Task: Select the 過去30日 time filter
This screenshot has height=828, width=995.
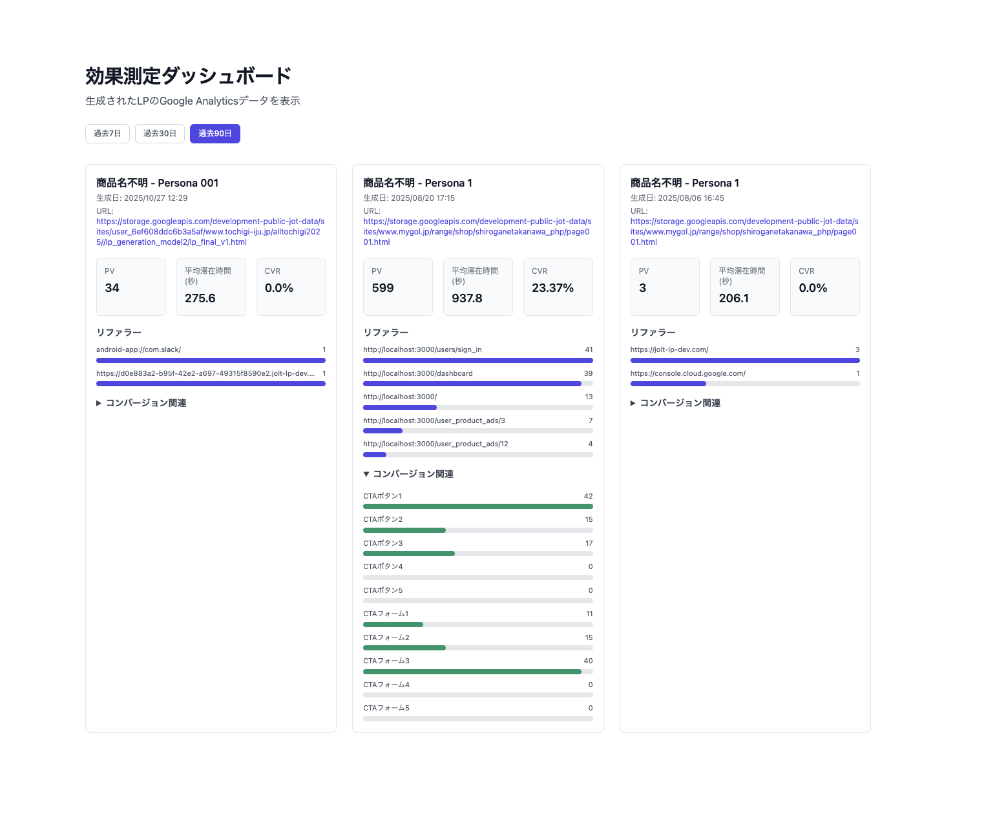Action: click(160, 133)
